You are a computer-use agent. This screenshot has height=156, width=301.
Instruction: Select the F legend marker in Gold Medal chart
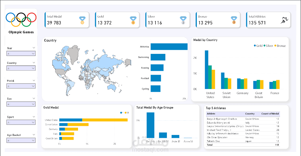(x=121, y=113)
